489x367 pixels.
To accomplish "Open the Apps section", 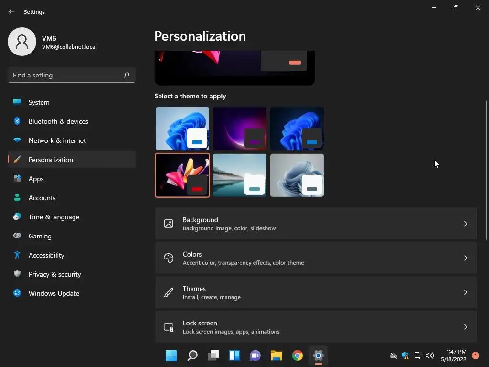I will (x=72, y=179).
